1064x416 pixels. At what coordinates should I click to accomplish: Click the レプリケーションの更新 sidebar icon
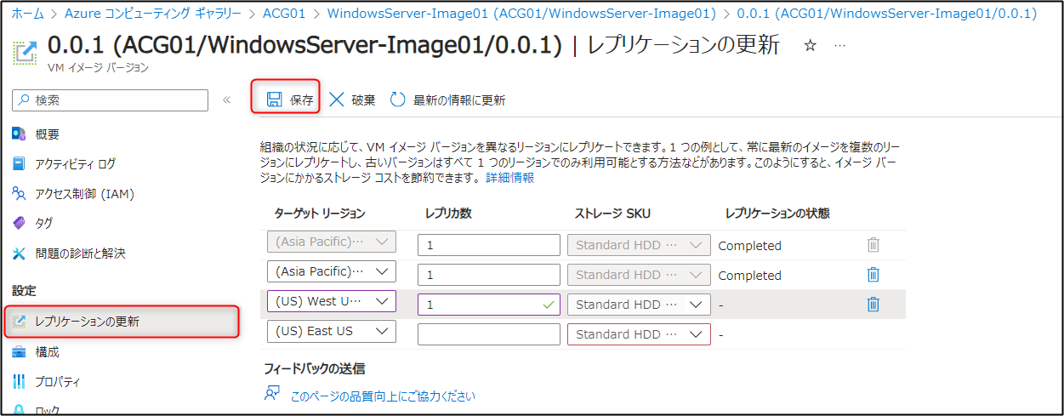click(x=20, y=322)
